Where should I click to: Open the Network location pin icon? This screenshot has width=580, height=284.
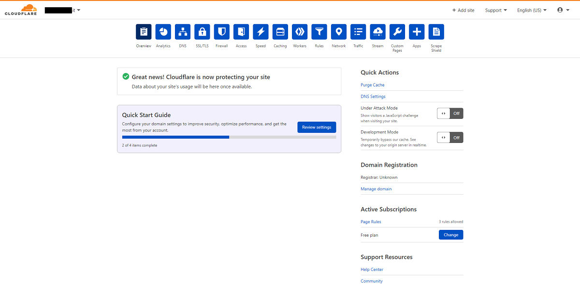[339, 32]
